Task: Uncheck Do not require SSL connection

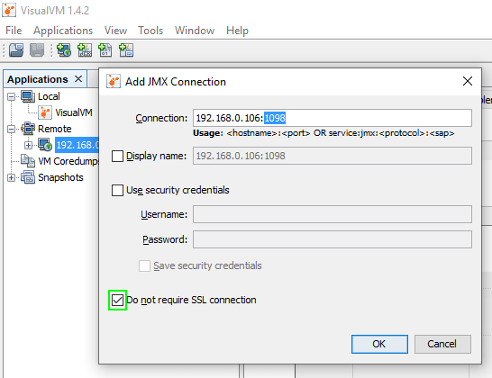Action: 117,300
